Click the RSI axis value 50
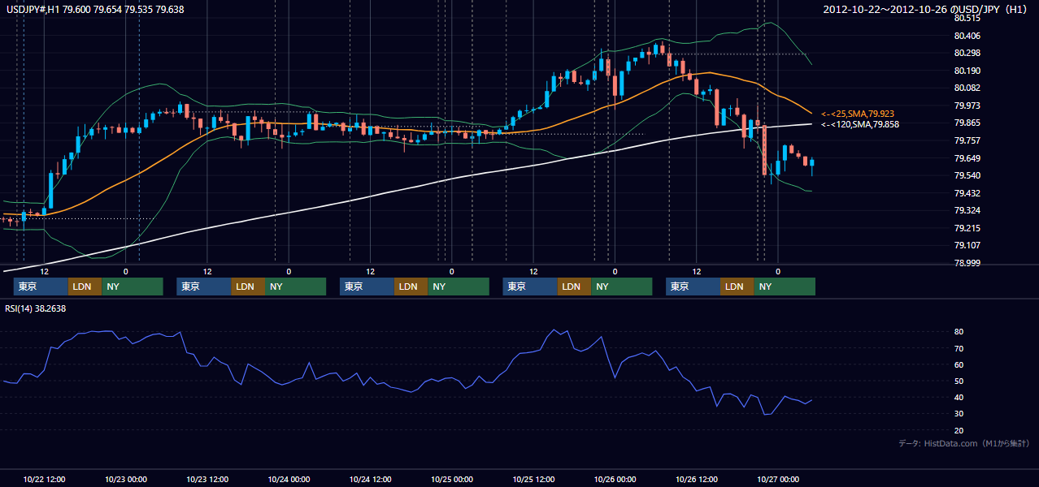The height and width of the screenshot is (487, 1039). coord(959,381)
